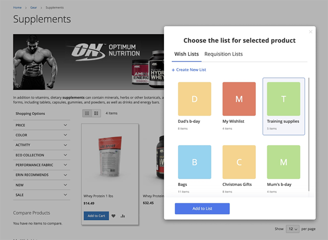Add Whey Protein 1 lbs to wishlist

(113, 216)
